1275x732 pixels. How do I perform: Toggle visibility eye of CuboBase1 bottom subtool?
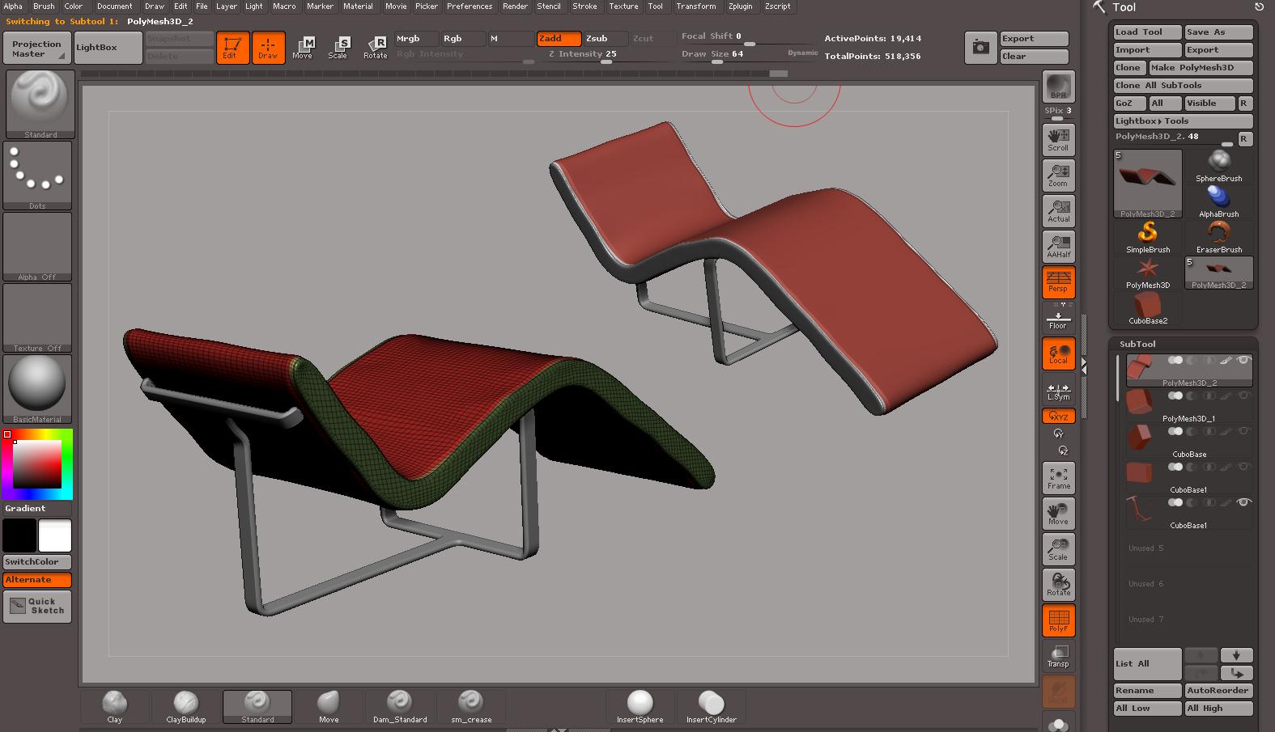tap(1243, 502)
